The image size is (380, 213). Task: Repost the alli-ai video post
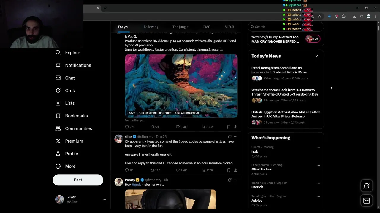(155, 127)
